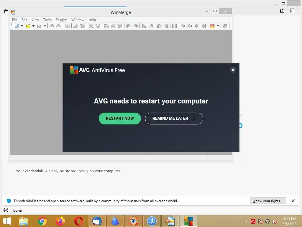Screen dimensions: 302x227
Task: Launch Opera from the taskbar
Action: coord(78,221)
